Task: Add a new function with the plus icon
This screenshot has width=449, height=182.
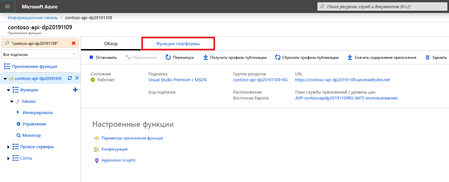Action: click(75, 90)
